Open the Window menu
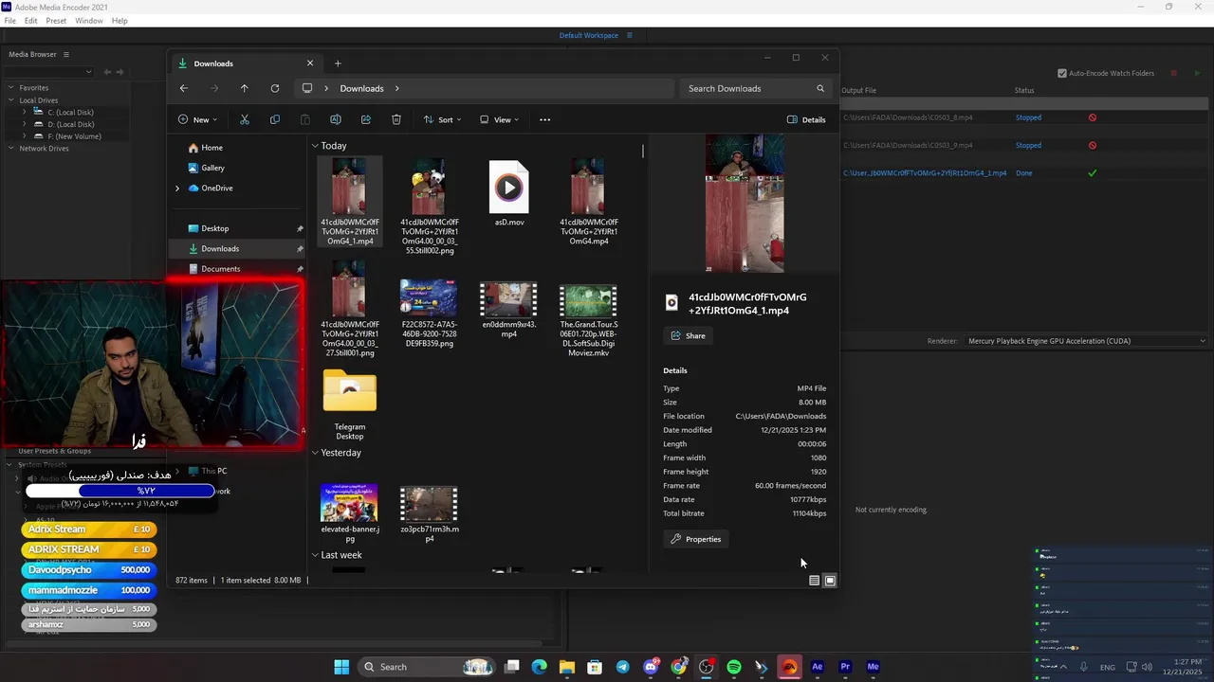Screen dimensions: 1214x682 [89, 21]
